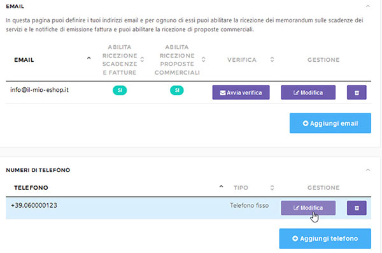Collapse the NUMERI DI TELEFONO section chevron
Viewport: 382px width, 253px height.
coord(368,170)
